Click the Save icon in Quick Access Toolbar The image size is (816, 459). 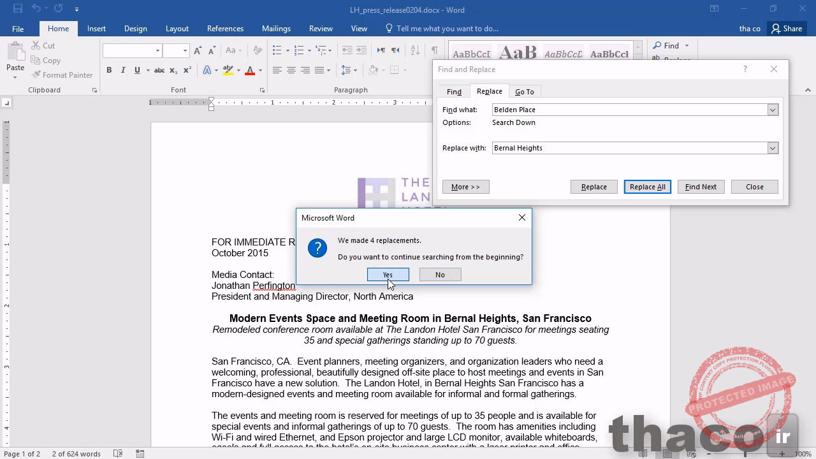coord(18,9)
